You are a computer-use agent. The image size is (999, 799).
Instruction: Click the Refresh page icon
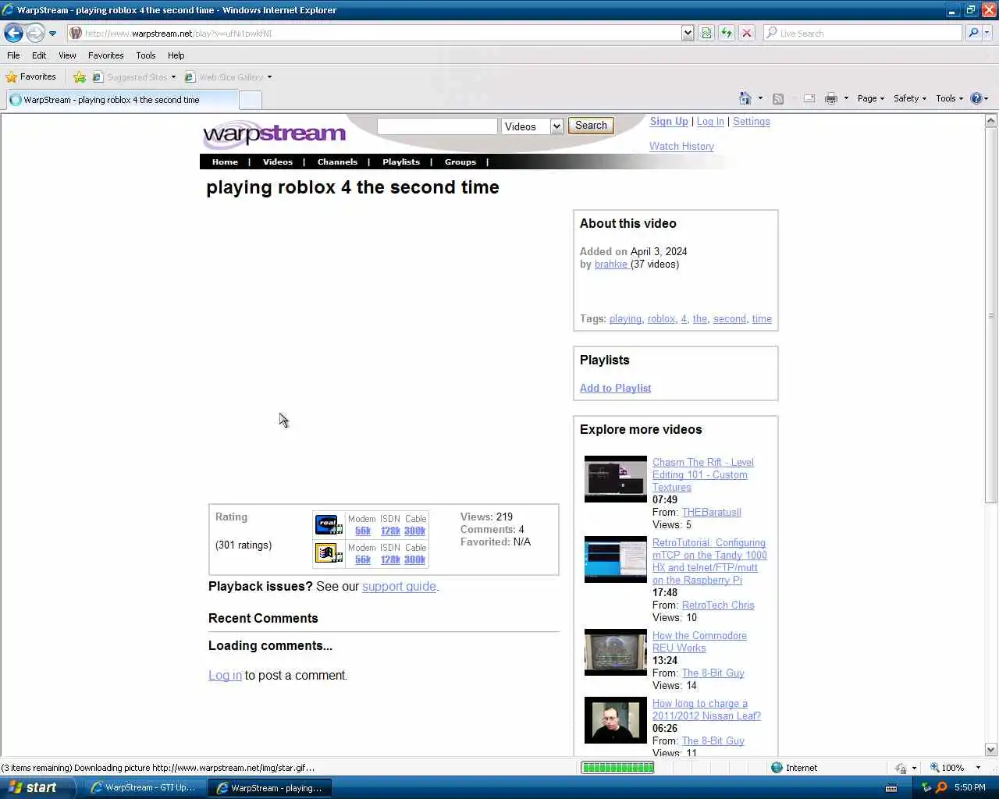click(727, 33)
